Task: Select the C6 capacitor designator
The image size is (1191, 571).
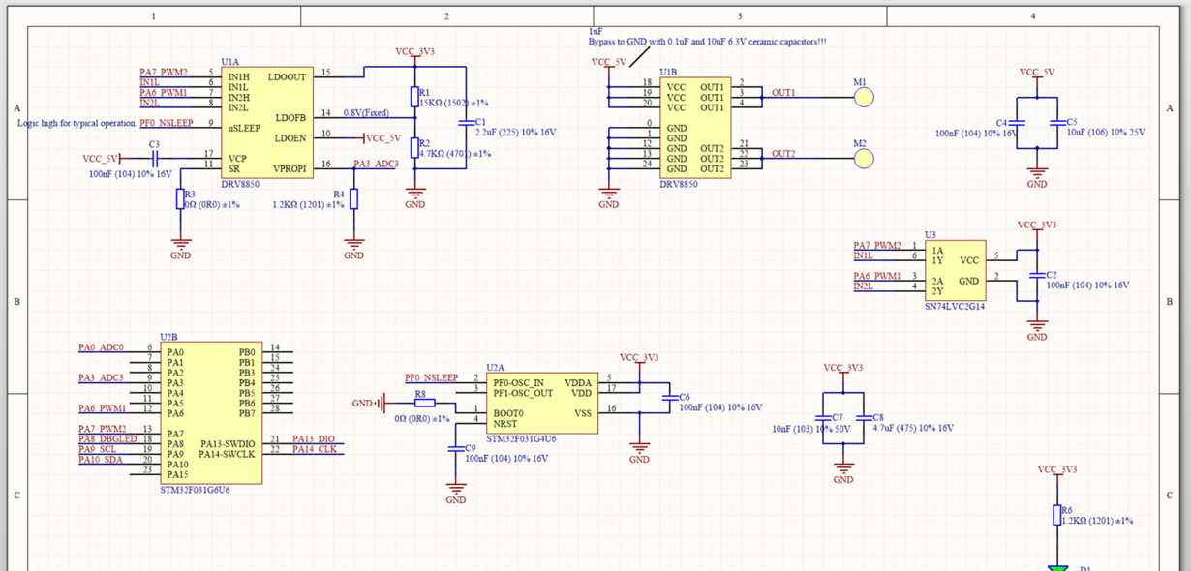Action: [684, 397]
